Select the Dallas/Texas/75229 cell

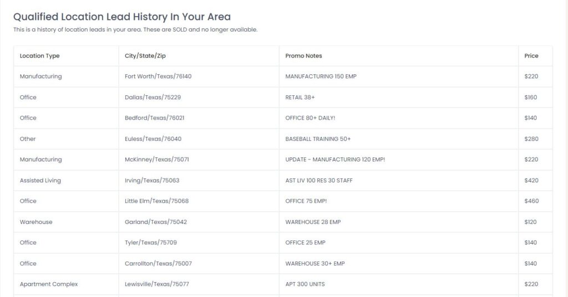[x=153, y=98]
